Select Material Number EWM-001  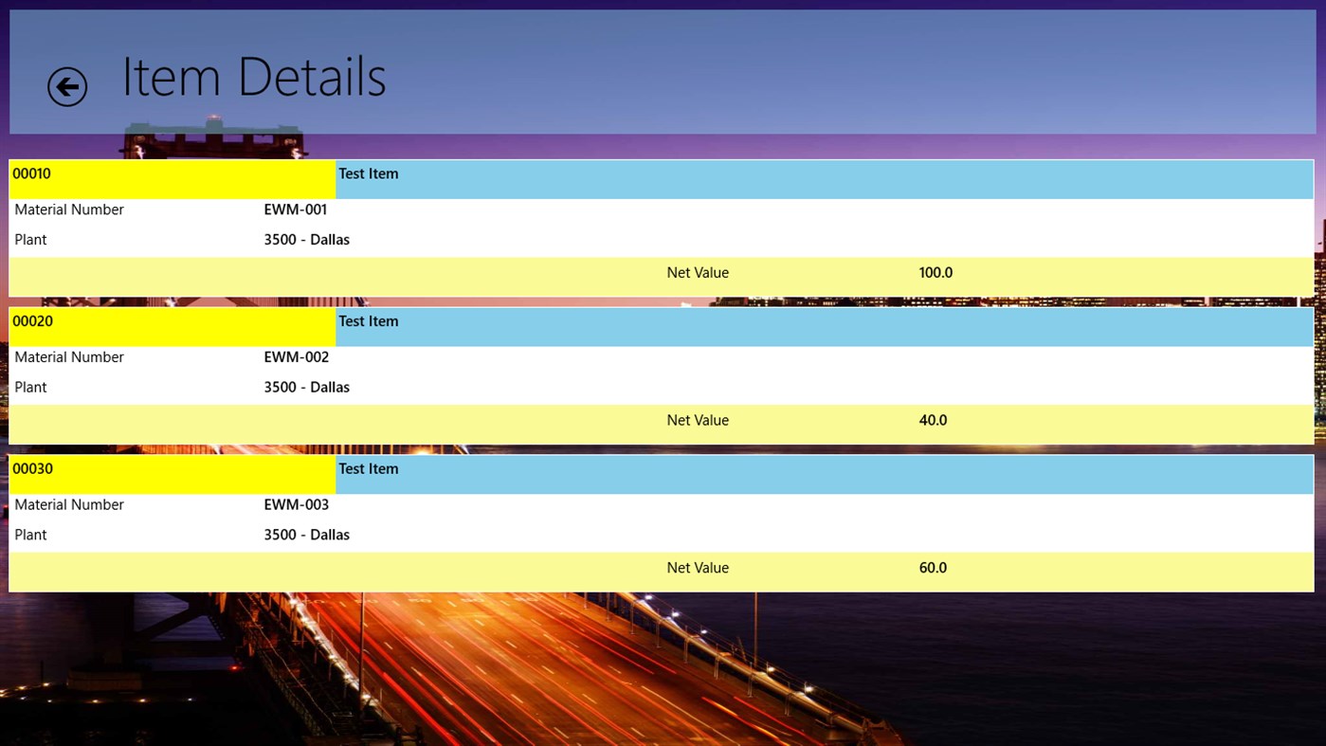pyautogui.click(x=295, y=209)
